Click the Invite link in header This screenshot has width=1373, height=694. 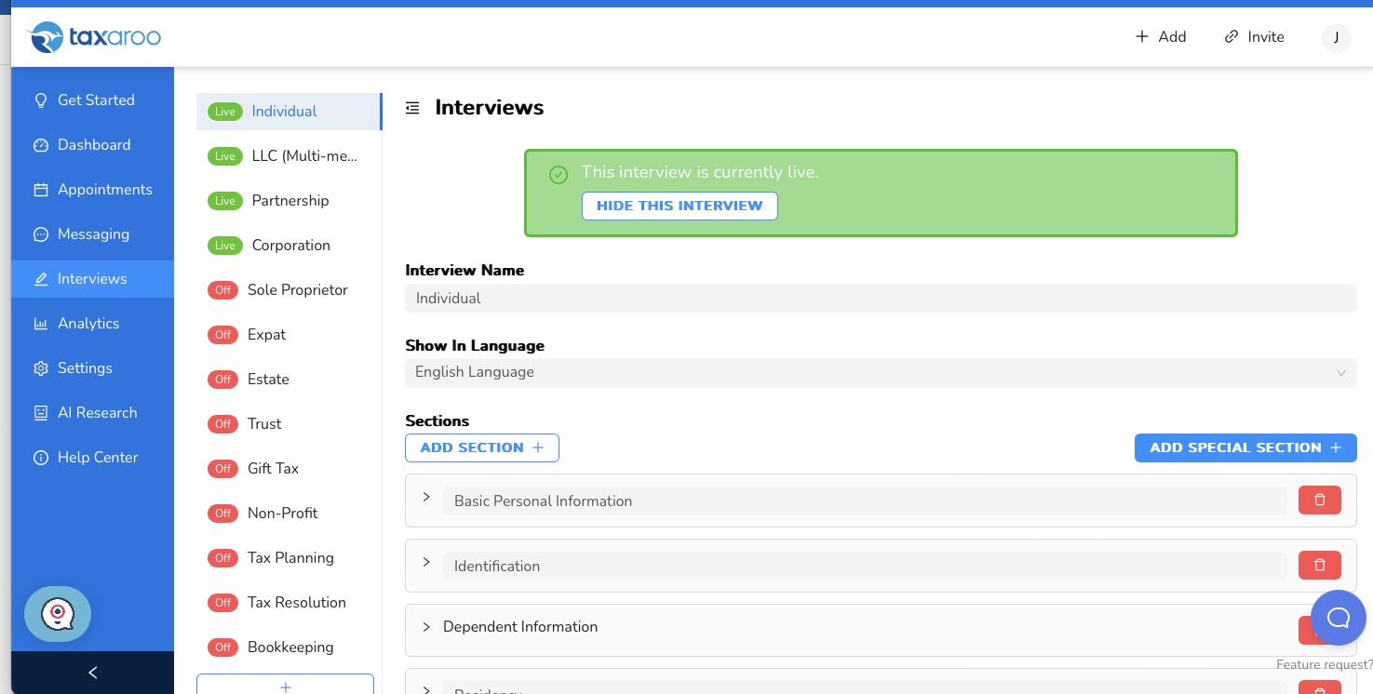coord(1254,37)
